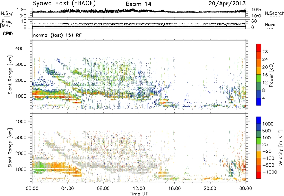Click the red bottom segment of Velocity colorbar
Screen dimensions: 284x196
coord(259,175)
